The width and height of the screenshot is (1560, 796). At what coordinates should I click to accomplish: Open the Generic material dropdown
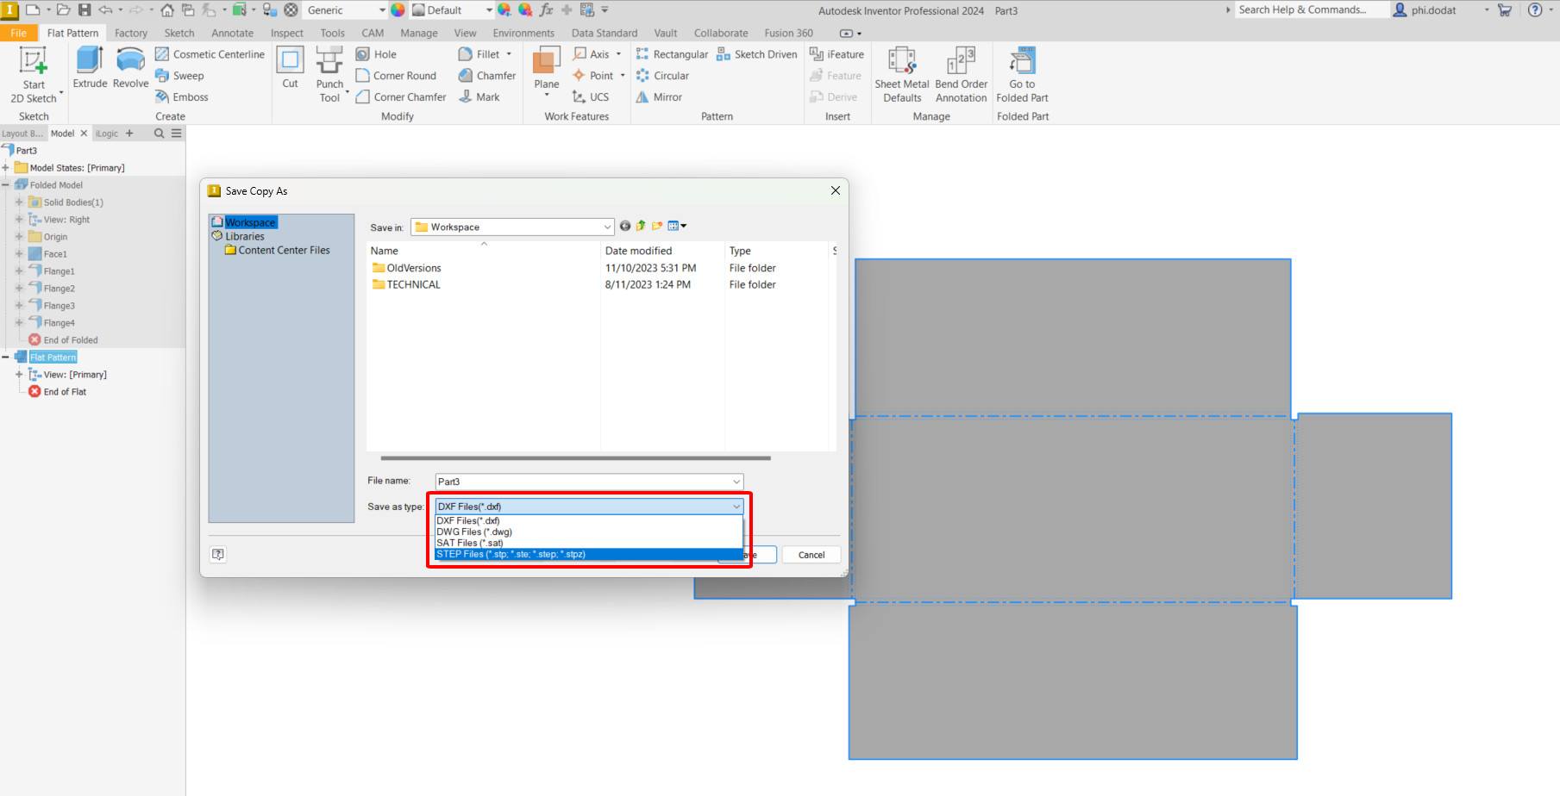tap(383, 10)
